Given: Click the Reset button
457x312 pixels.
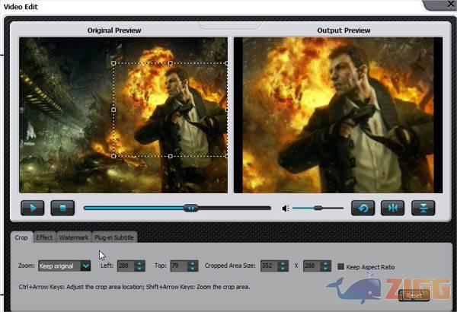Looking at the screenshot, I should (x=414, y=295).
